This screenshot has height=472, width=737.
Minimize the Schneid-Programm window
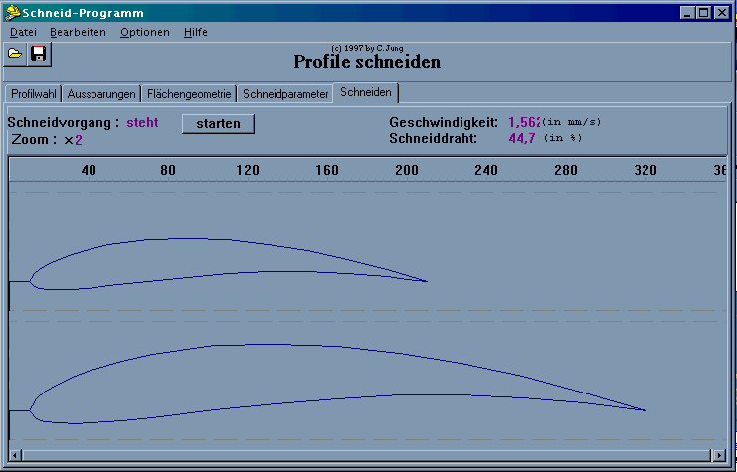click(x=688, y=13)
